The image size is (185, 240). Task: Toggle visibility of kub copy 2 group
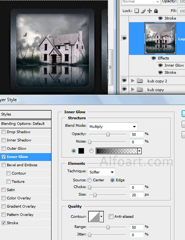pos(124,81)
